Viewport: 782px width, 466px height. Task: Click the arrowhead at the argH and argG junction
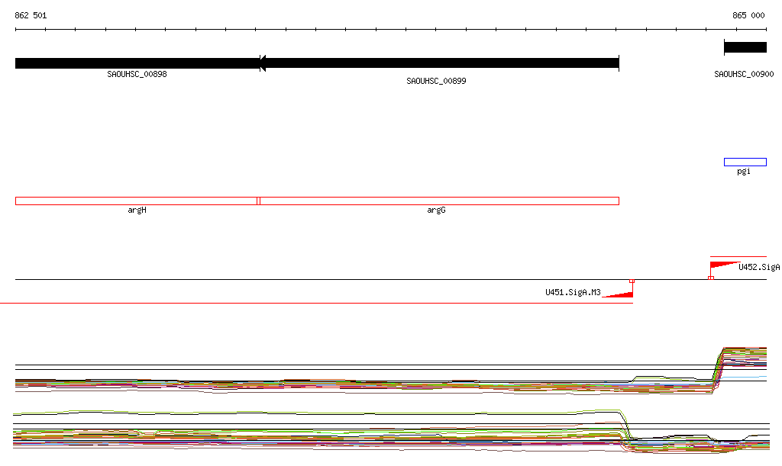pos(263,63)
